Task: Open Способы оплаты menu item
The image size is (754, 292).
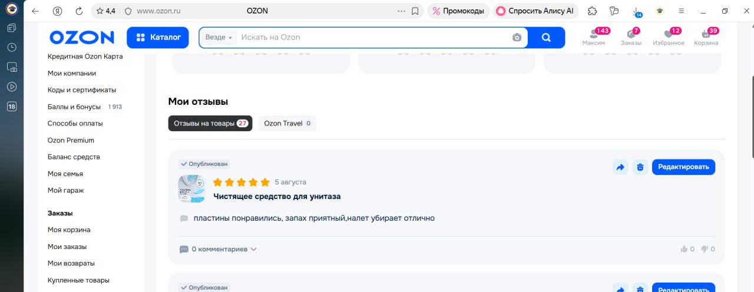Action: [75, 123]
